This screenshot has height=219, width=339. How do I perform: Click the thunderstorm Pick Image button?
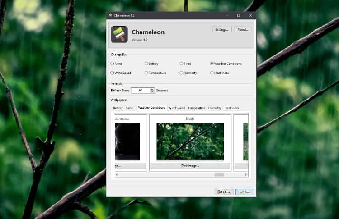pos(130,166)
